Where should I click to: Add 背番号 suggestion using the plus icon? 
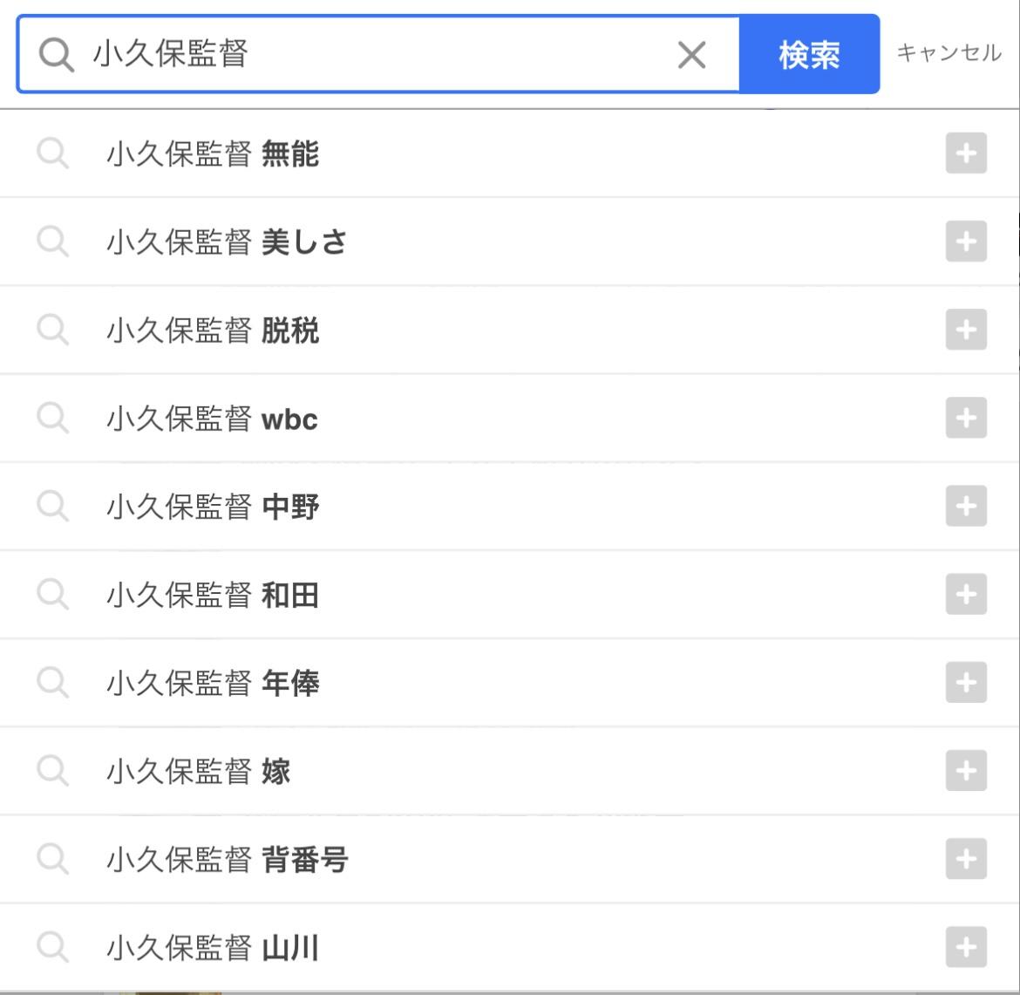966,859
